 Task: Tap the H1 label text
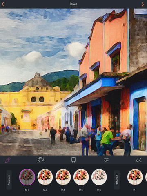[135, 190]
